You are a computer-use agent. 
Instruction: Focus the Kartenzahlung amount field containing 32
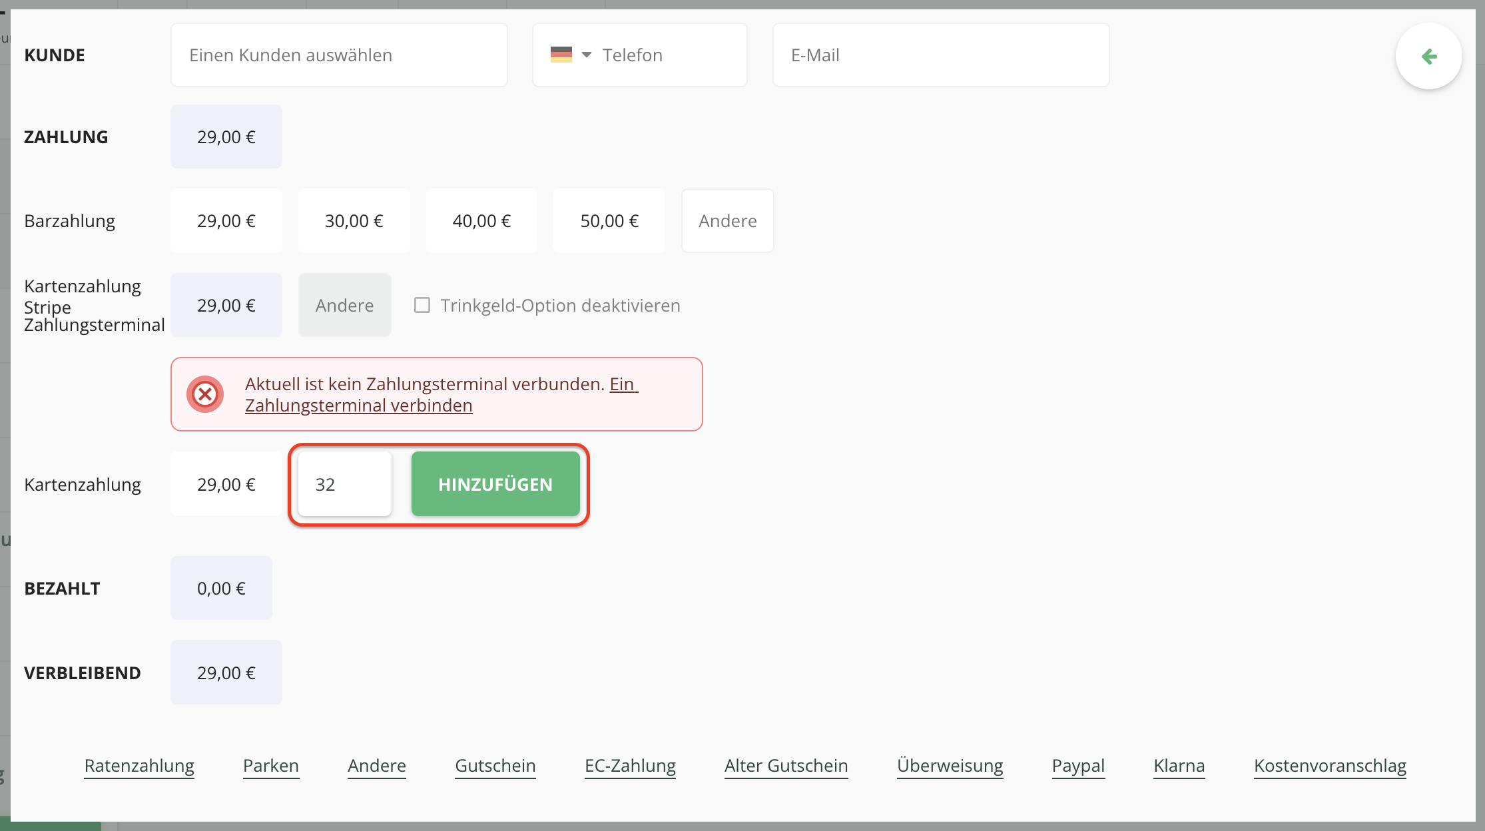coord(345,485)
